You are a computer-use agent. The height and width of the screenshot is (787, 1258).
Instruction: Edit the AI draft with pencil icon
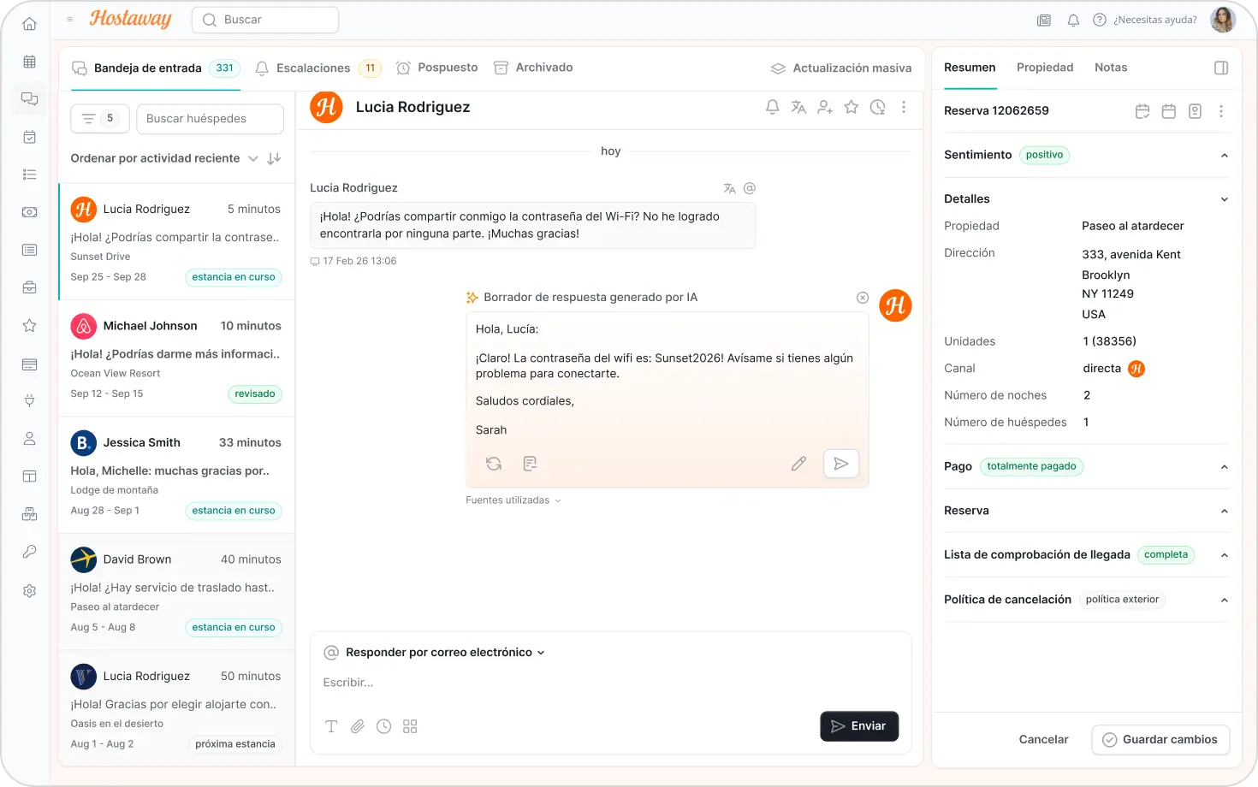coord(798,464)
